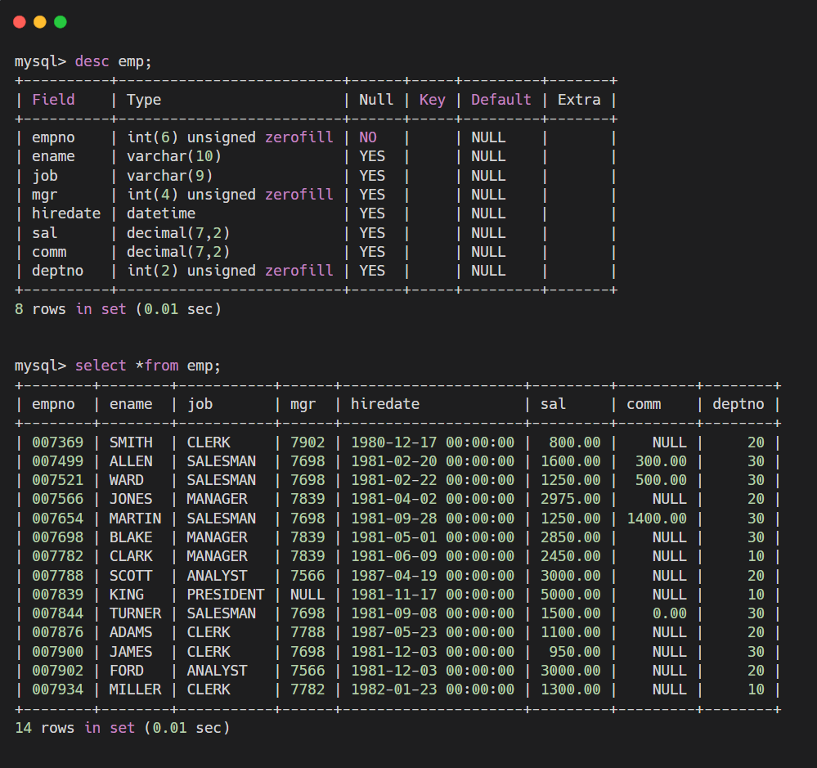Click ename value 'SCOTT'
Image resolution: width=817 pixels, height=768 pixels.
coord(131,577)
